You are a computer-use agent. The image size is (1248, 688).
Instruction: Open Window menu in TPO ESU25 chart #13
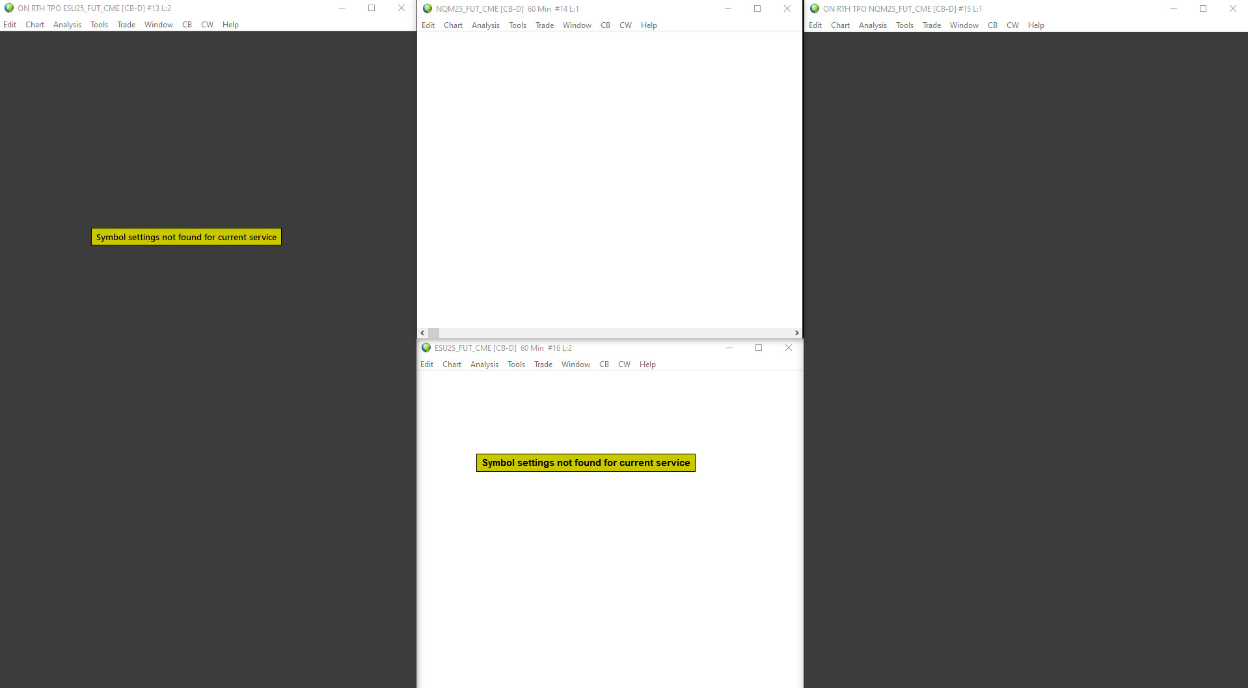click(159, 25)
